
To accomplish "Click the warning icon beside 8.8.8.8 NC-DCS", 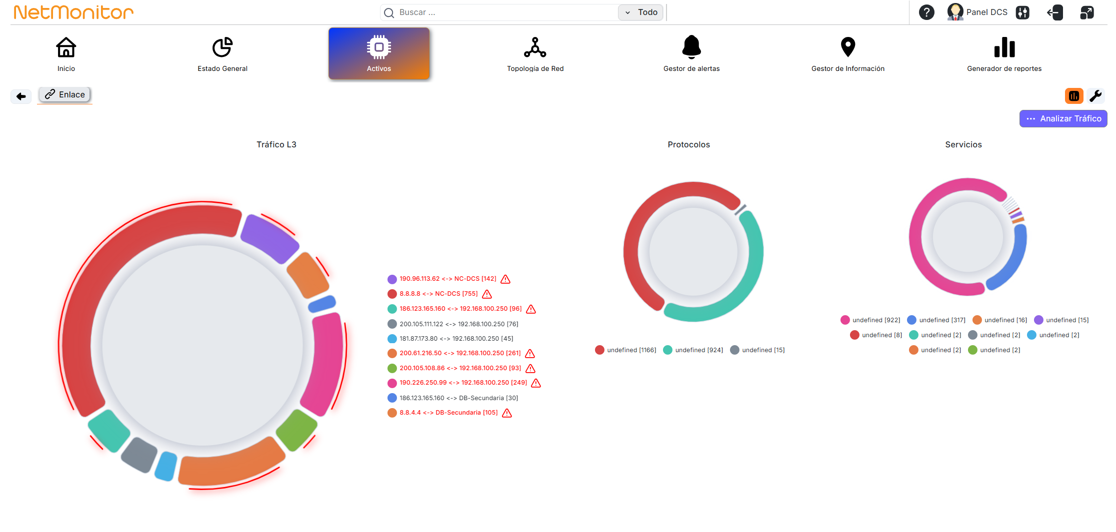I will click(487, 294).
